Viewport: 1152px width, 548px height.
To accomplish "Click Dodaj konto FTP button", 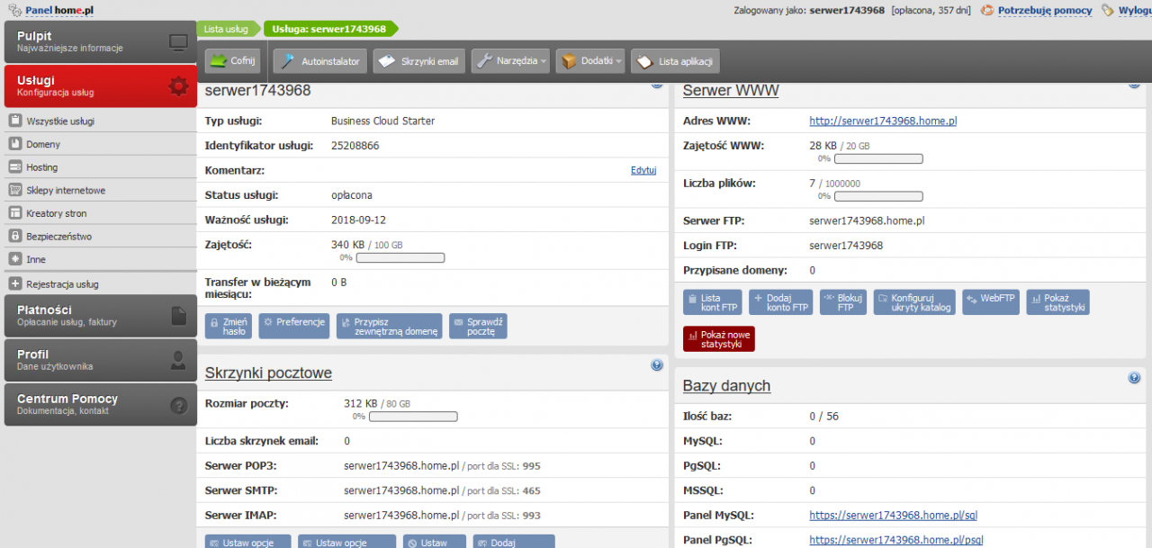I will (x=781, y=302).
